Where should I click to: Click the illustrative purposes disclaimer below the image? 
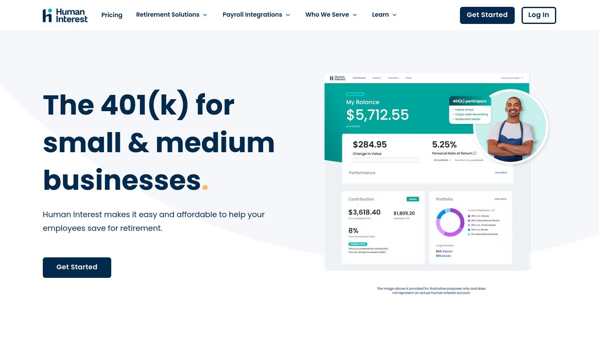(x=431, y=291)
